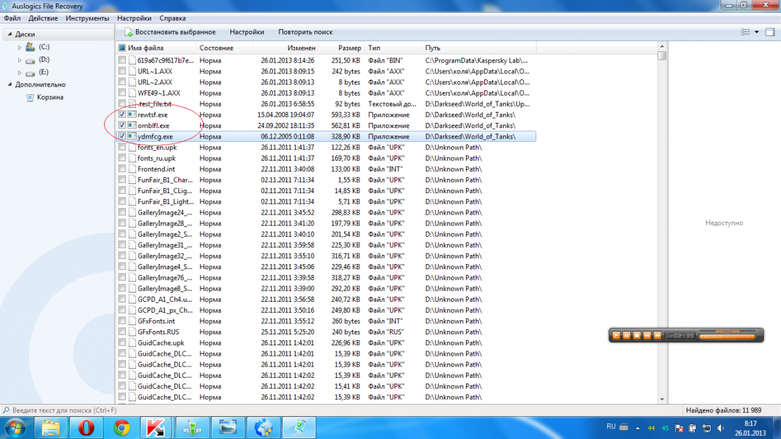Image resolution: width=781 pixels, height=439 pixels.
Task: Click Восстановить выбранное button
Action: (x=170, y=32)
